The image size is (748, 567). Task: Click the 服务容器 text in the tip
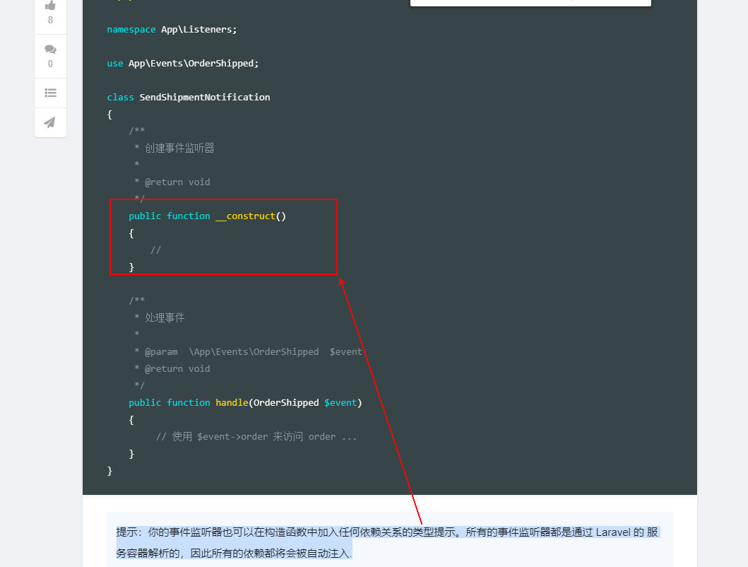(653, 532)
